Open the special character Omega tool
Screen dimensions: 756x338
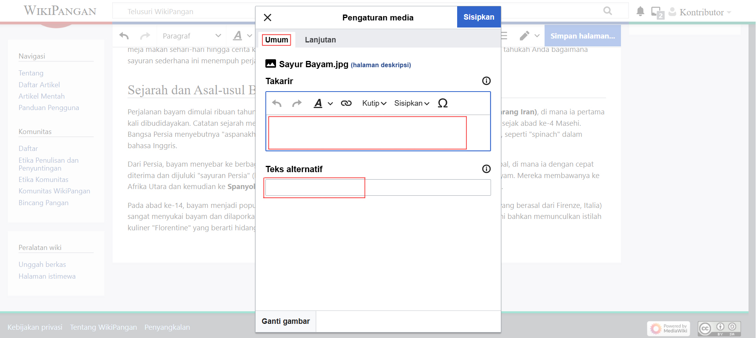(x=443, y=103)
